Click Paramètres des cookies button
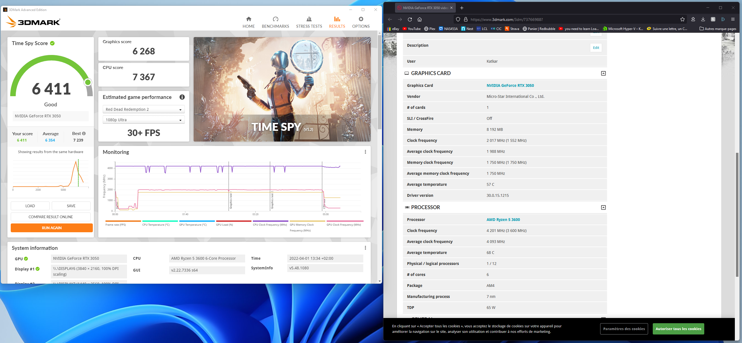The height and width of the screenshot is (343, 742). [624, 329]
